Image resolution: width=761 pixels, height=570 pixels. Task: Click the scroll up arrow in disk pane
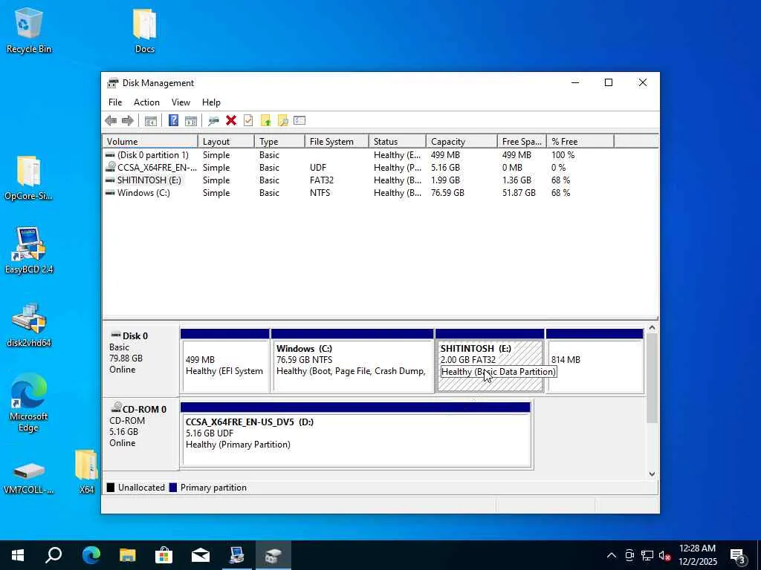coord(652,328)
